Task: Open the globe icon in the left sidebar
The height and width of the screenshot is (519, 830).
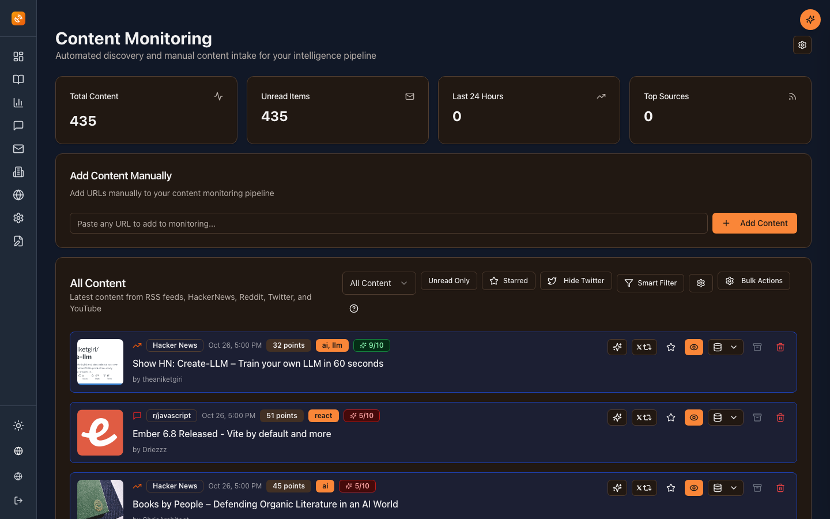Action: pyautogui.click(x=18, y=194)
